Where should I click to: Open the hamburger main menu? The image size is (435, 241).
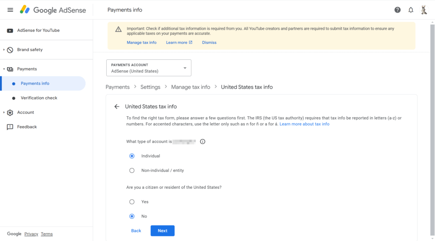[x=10, y=10]
